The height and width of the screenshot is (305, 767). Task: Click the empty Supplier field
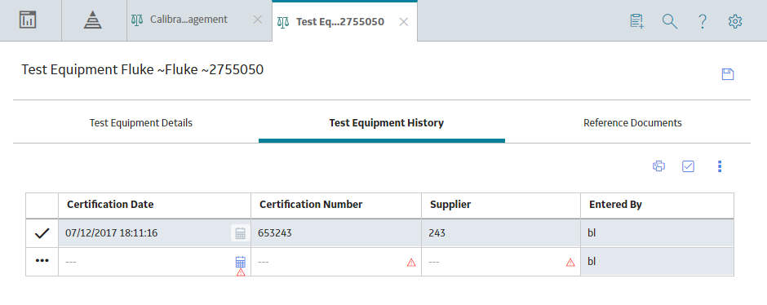(501, 262)
